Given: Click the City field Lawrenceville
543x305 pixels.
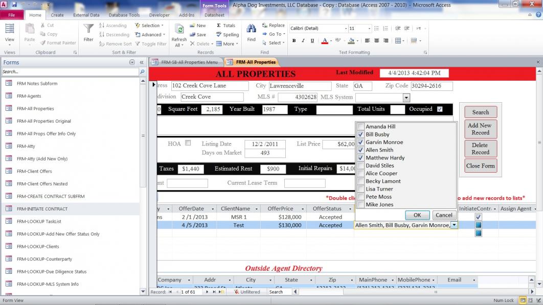Looking at the screenshot, I should point(300,86).
